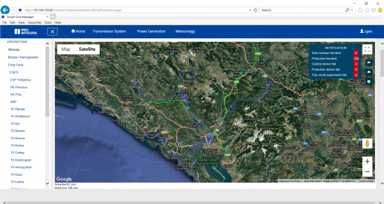The height and width of the screenshot is (204, 384).
Task: Select EVP Trebješica station
Action: (x=21, y=80)
